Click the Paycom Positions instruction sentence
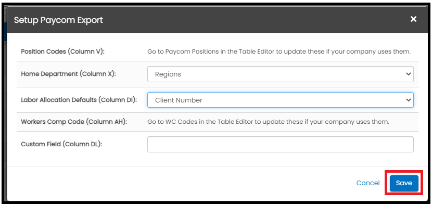Viewport: 432px width, 206px height. 279,52
